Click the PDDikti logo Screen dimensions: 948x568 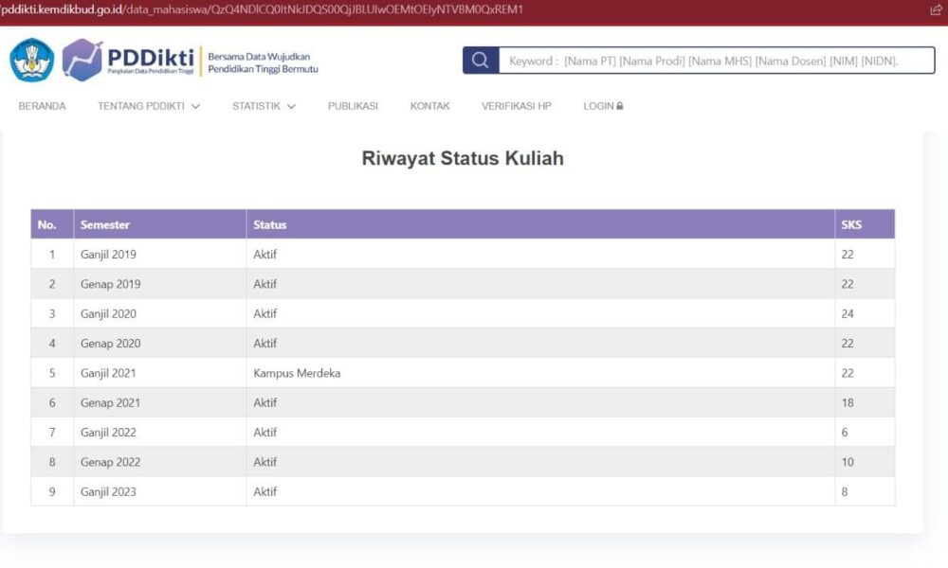(x=128, y=61)
